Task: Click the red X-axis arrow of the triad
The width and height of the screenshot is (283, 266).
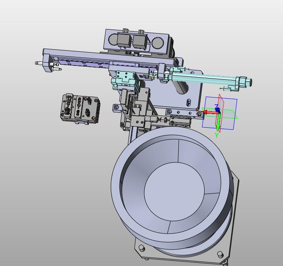Action: click(x=211, y=112)
